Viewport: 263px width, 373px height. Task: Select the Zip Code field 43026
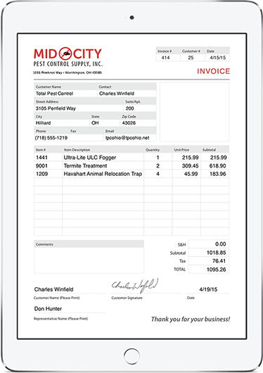tap(139, 123)
